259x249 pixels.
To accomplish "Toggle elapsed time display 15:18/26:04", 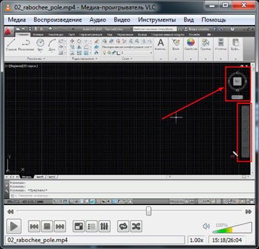I will click(227, 240).
